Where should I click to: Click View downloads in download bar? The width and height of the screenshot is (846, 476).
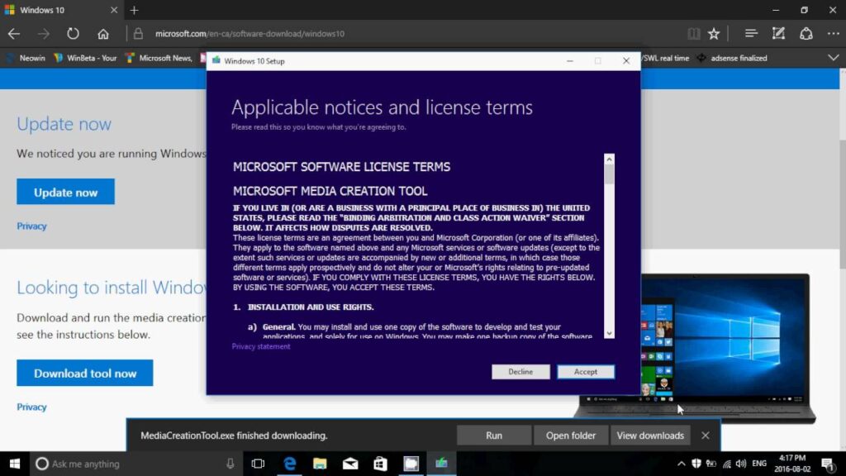(650, 436)
